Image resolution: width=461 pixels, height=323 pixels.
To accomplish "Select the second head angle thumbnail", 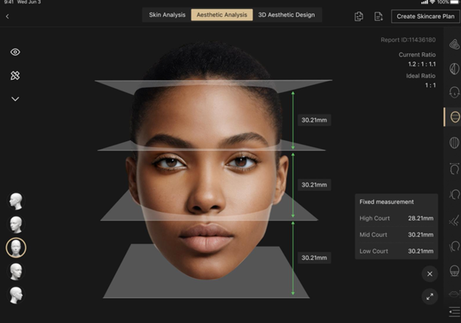I will [15, 224].
